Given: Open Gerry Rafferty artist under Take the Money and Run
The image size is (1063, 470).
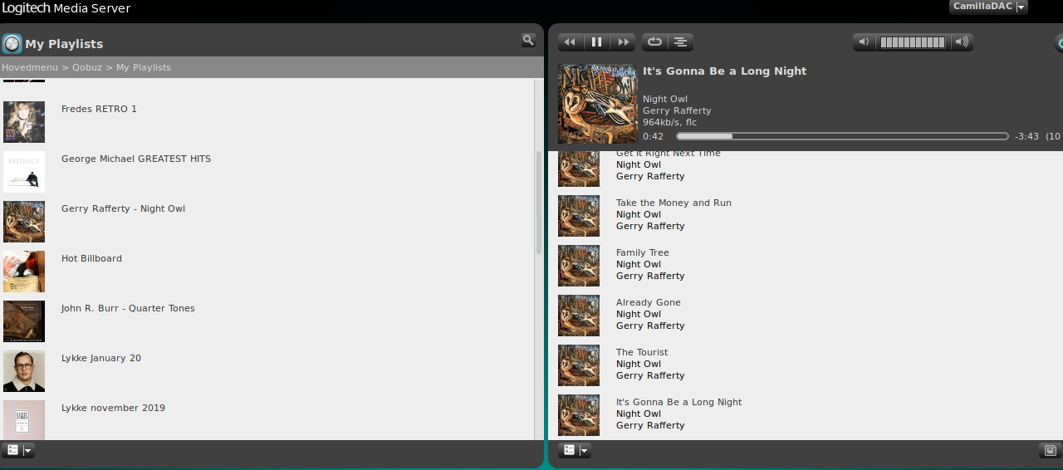Looking at the screenshot, I should click(x=650, y=226).
